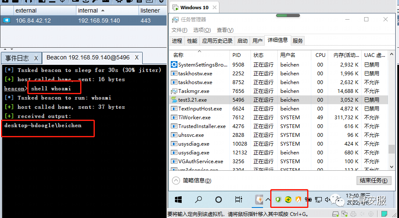Switch to the 启动 tab

coord(242,41)
